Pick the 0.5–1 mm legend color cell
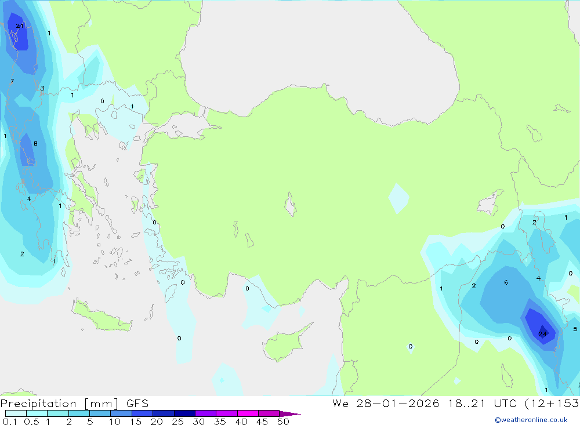This screenshot has height=425, width=580. pyautogui.click(x=37, y=413)
